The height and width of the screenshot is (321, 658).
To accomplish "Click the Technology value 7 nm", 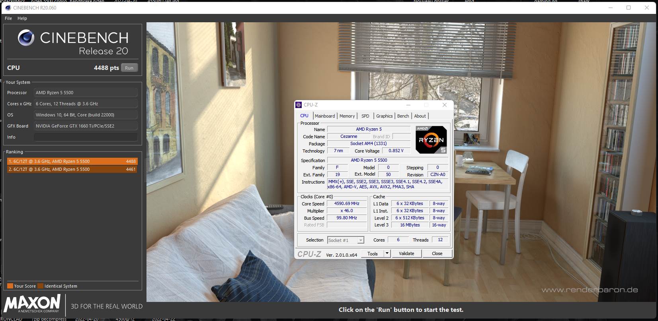I will coord(338,151).
